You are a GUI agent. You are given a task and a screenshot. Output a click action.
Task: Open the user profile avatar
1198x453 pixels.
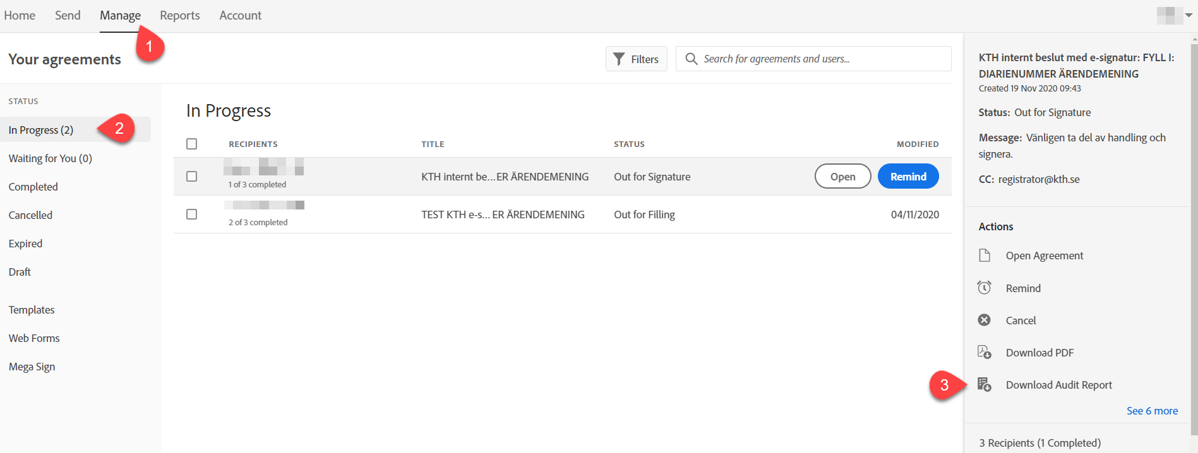[1170, 15]
